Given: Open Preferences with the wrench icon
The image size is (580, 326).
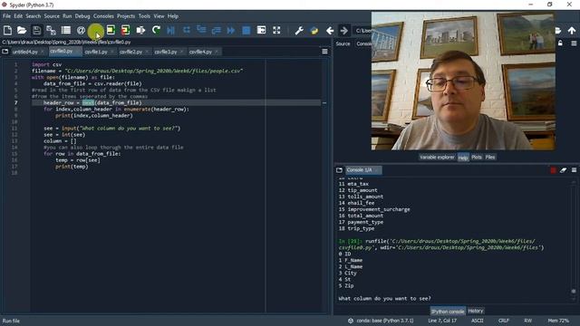Looking at the screenshot, I should point(299,30).
